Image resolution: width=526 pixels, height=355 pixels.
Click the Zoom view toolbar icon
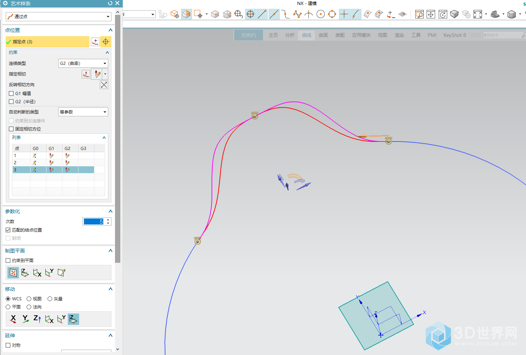pos(420,14)
